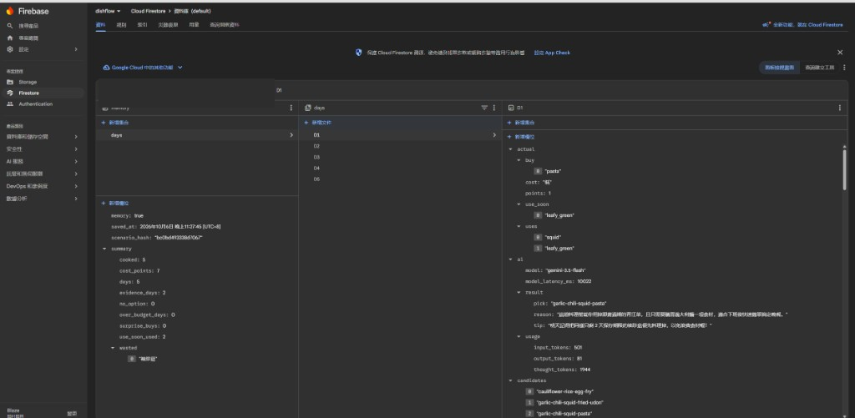Image resolution: width=855 pixels, height=418 pixels.
Task: Click plus icon to add collection in memory panel
Action: (x=104, y=123)
